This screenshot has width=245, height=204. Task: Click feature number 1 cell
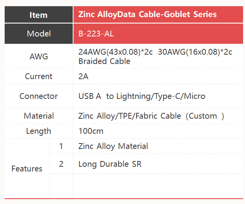[61, 146]
